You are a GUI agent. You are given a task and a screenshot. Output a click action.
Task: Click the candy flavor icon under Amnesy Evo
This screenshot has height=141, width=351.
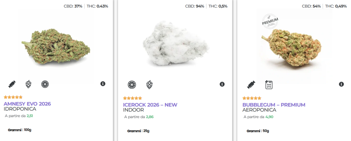pyautogui.click(x=12, y=84)
